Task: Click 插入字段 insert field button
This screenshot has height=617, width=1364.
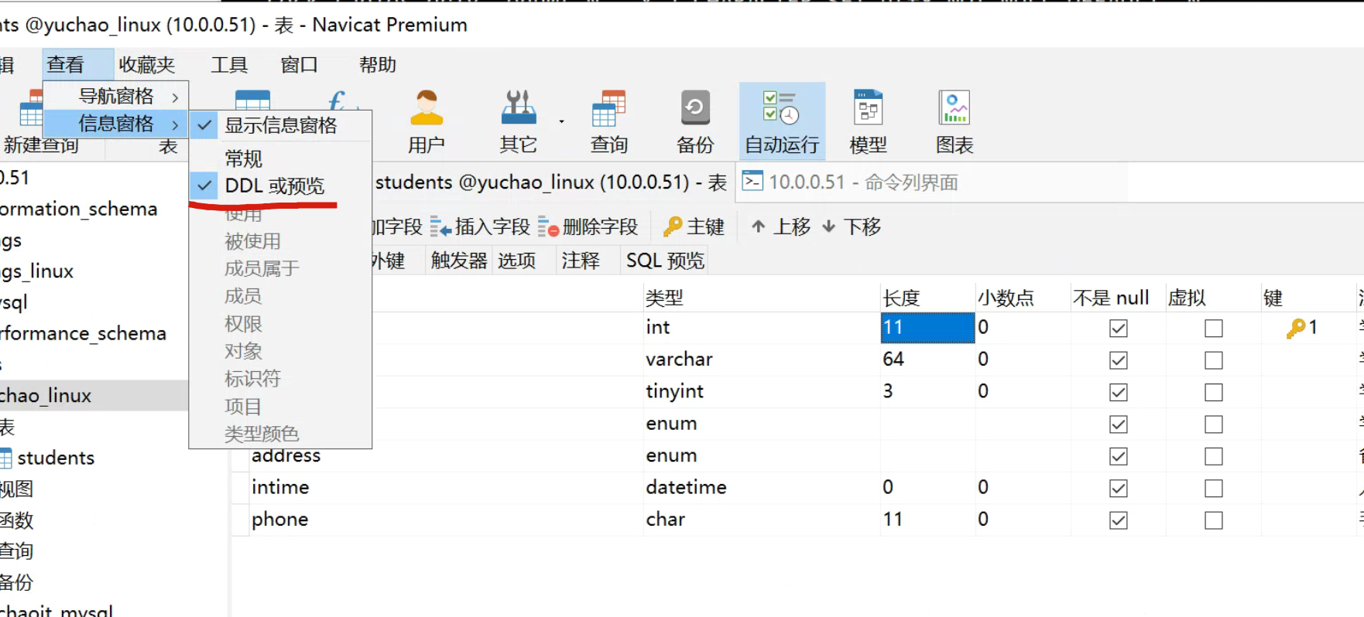Action: 481,227
